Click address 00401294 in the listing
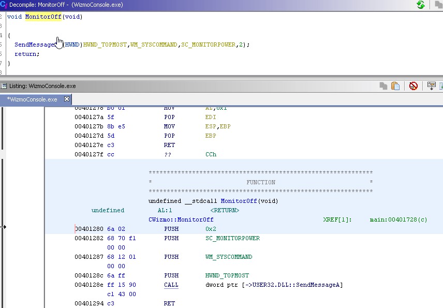This screenshot has width=443, height=308. click(89, 303)
